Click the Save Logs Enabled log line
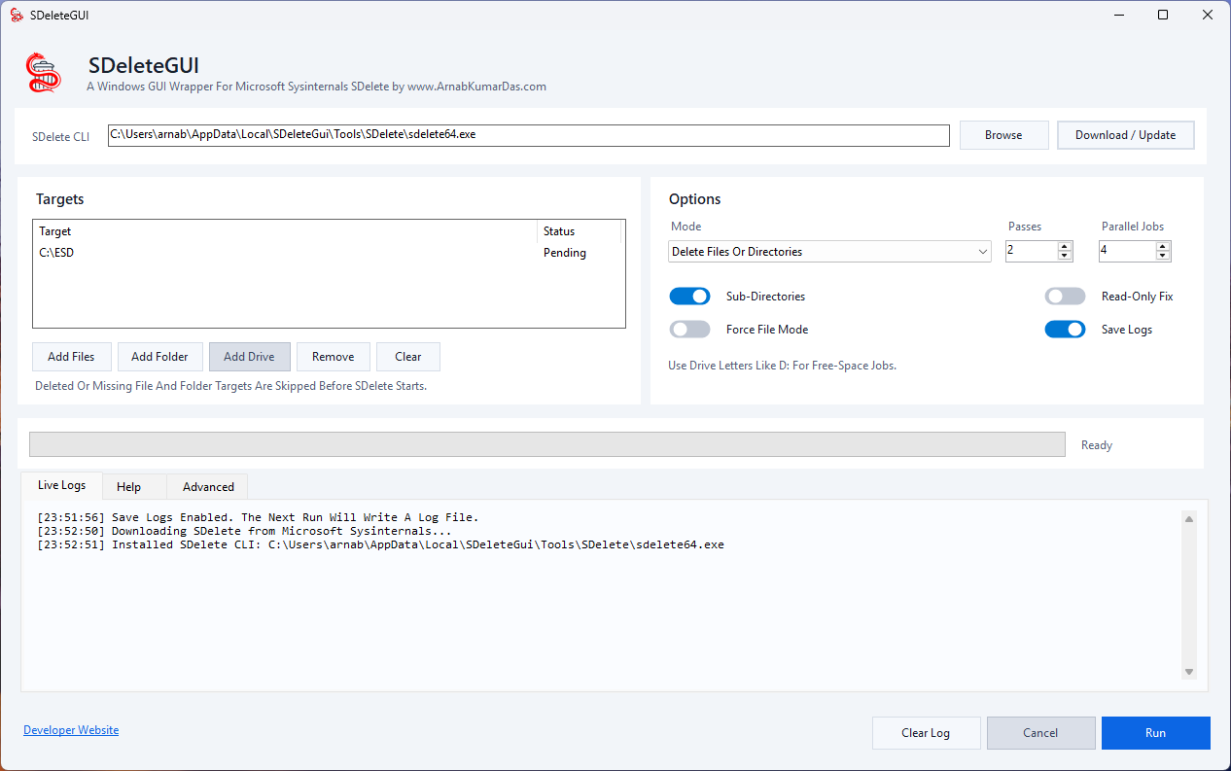The image size is (1231, 771). pyautogui.click(x=258, y=518)
